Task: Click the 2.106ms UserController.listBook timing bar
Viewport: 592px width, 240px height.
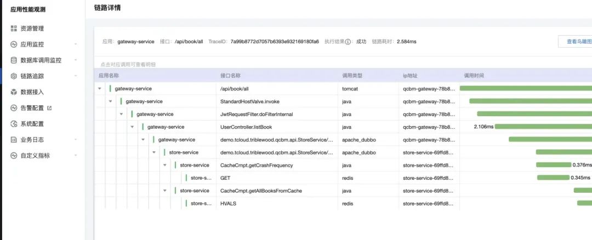Action: point(543,127)
